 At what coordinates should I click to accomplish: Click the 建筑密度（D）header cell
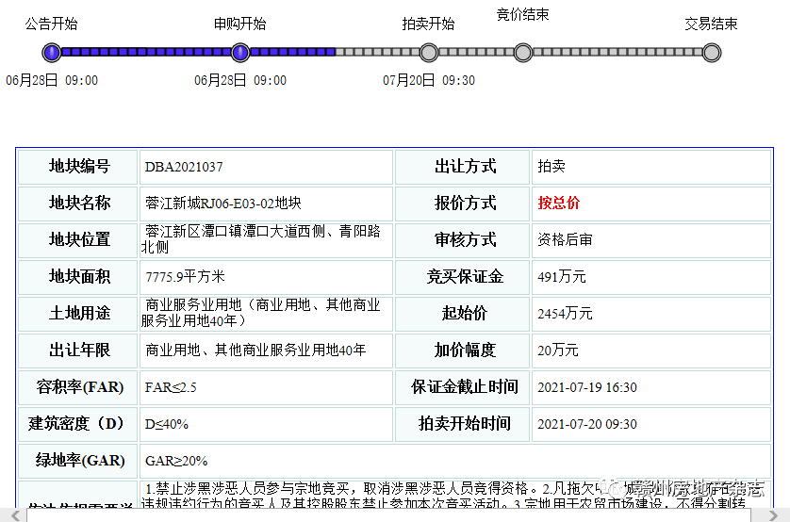pos(77,423)
